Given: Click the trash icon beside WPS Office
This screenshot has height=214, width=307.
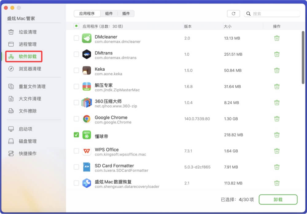Looking at the screenshot, I should pyautogui.click(x=277, y=151).
